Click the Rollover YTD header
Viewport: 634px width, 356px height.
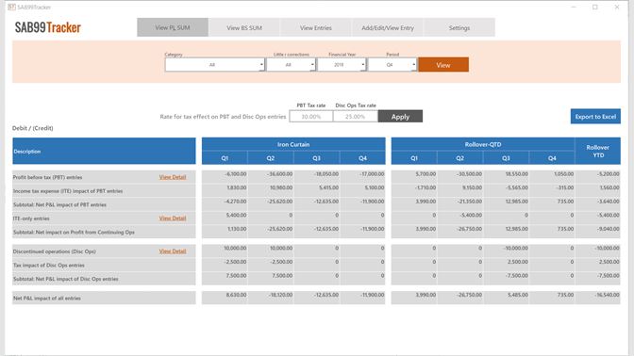tap(597, 151)
